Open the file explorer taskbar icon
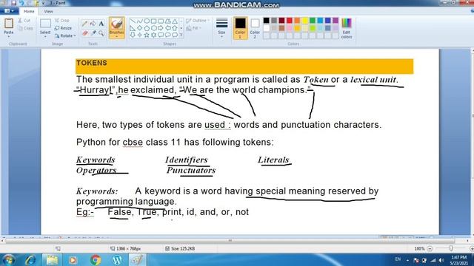The width and height of the screenshot is (474, 266). pos(52,259)
